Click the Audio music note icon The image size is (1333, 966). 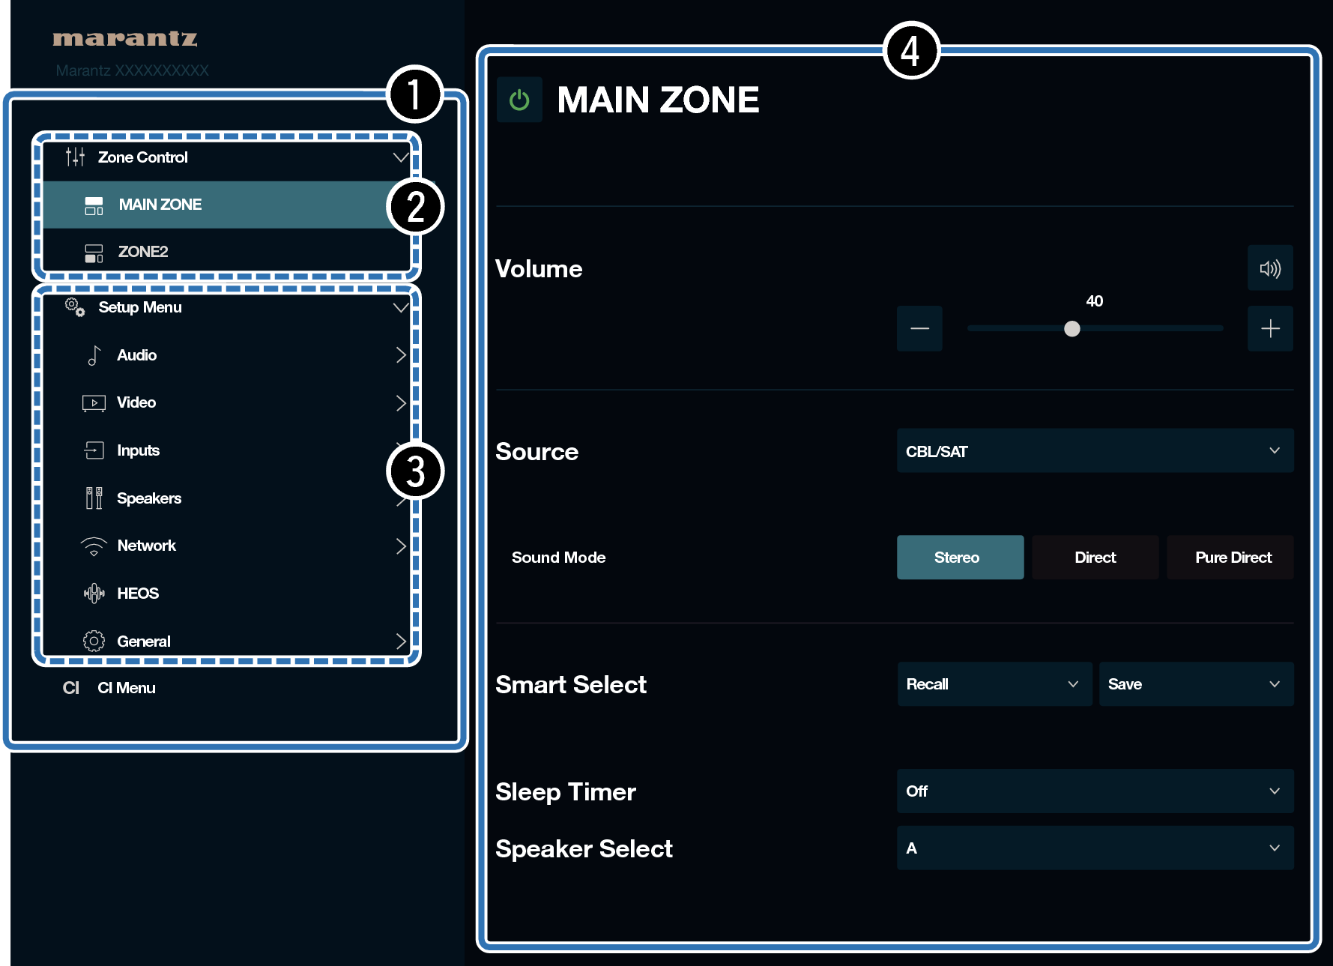(x=94, y=355)
